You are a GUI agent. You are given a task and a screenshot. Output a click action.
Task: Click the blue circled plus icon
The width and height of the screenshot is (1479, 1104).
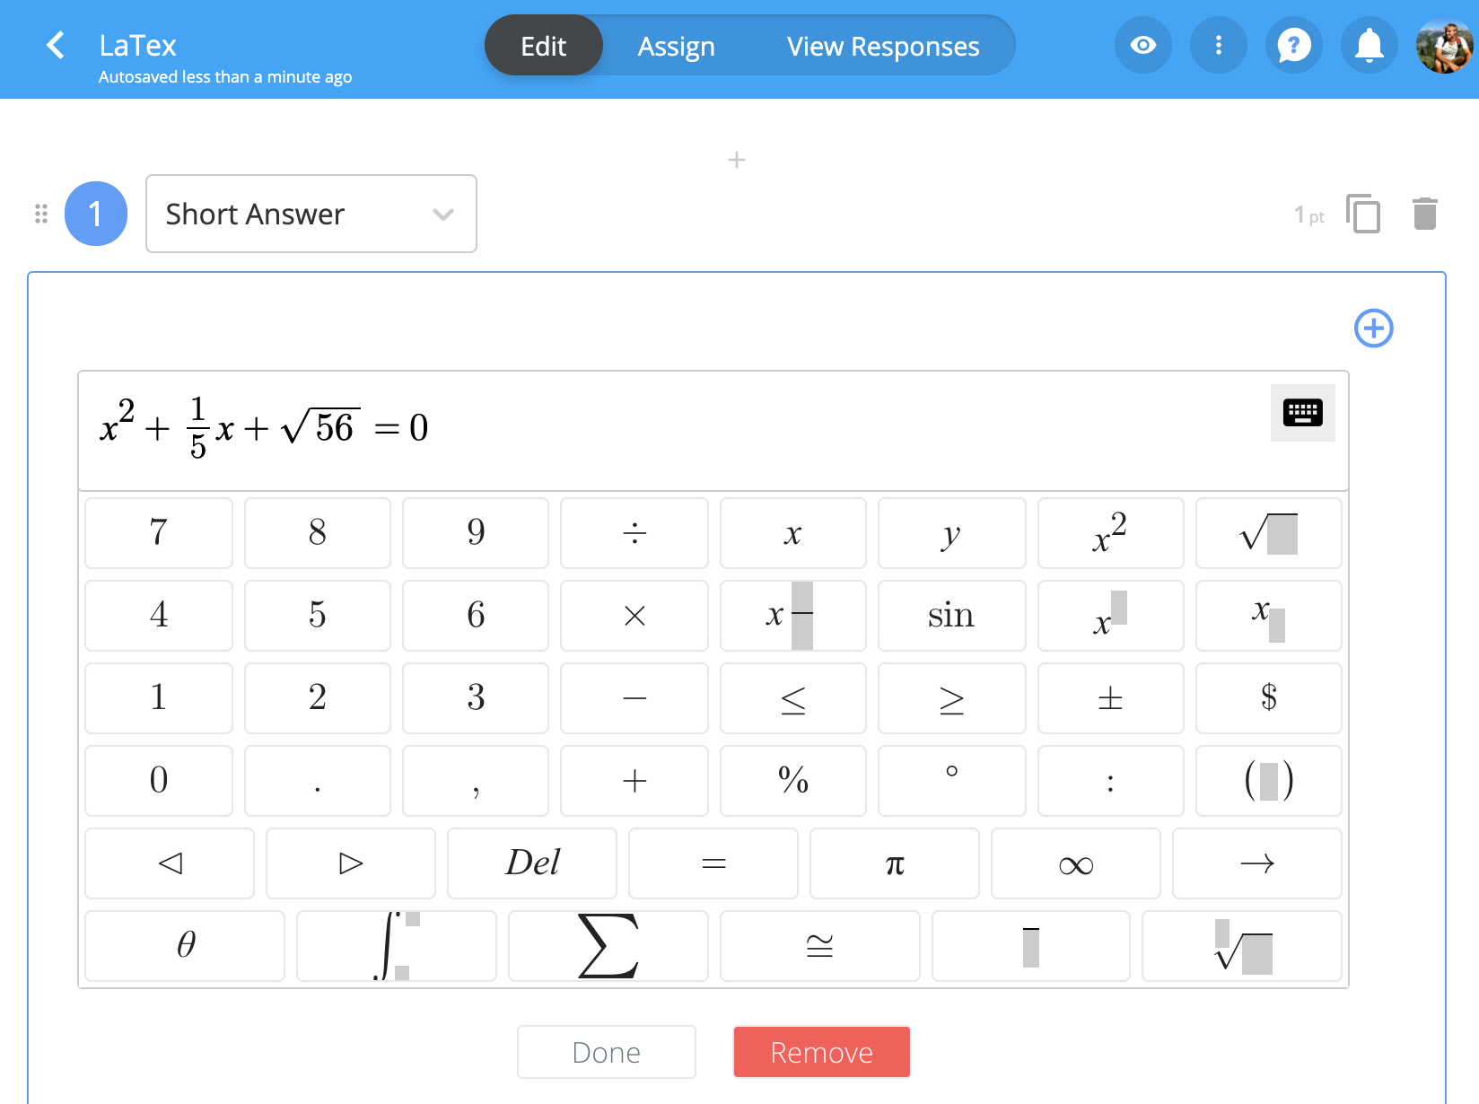(x=1373, y=329)
